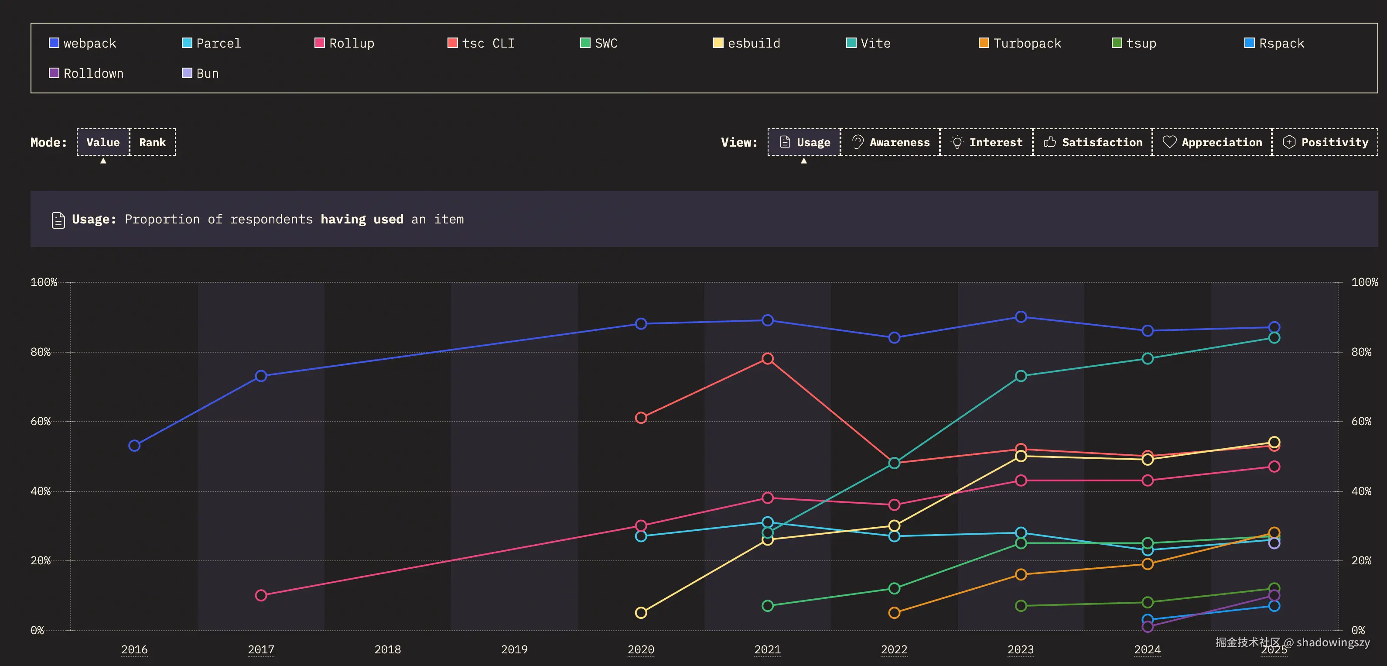
Task: Open the 2020 year axis link
Action: 640,649
